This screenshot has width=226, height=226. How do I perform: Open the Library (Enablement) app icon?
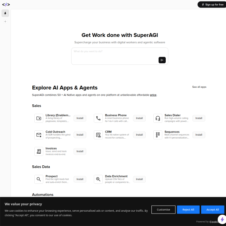[39, 118]
